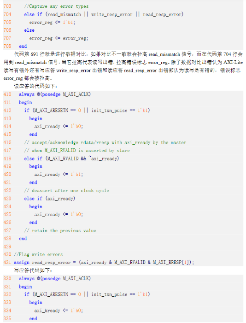The height and width of the screenshot is (323, 246).
Task: Click 'M_AXI_ARESETN == 0' on line 412
Action: [x=58, y=111]
